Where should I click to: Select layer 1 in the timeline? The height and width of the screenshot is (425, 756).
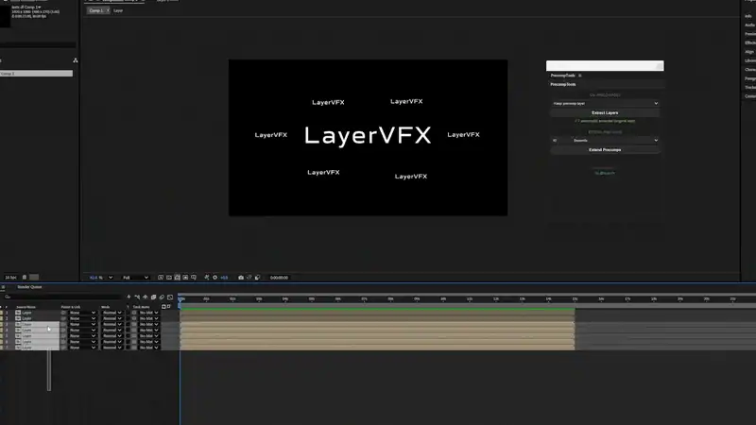[26, 313]
